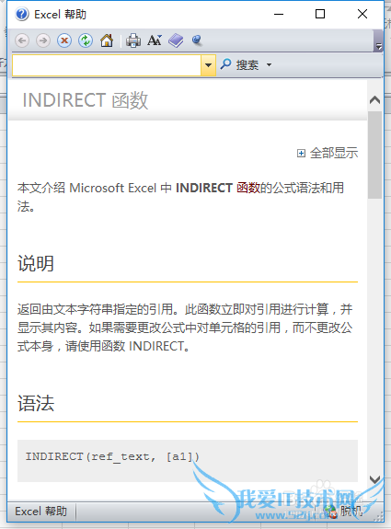This screenshot has height=529, width=391.
Task: Open the search history dropdown arrow
Action: 208,64
